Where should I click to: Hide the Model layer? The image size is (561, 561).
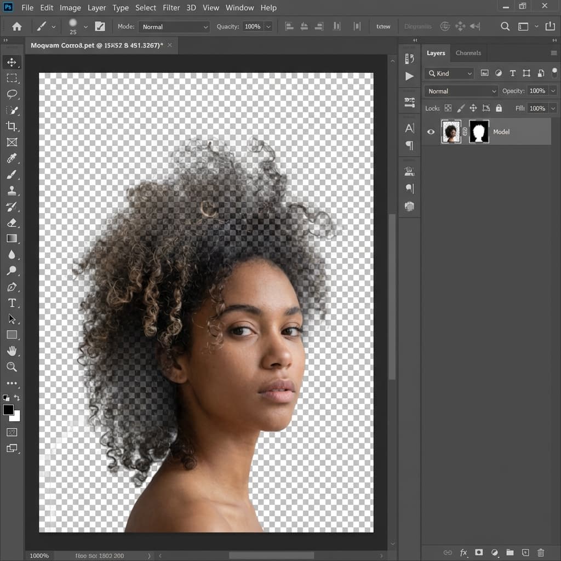coord(431,131)
